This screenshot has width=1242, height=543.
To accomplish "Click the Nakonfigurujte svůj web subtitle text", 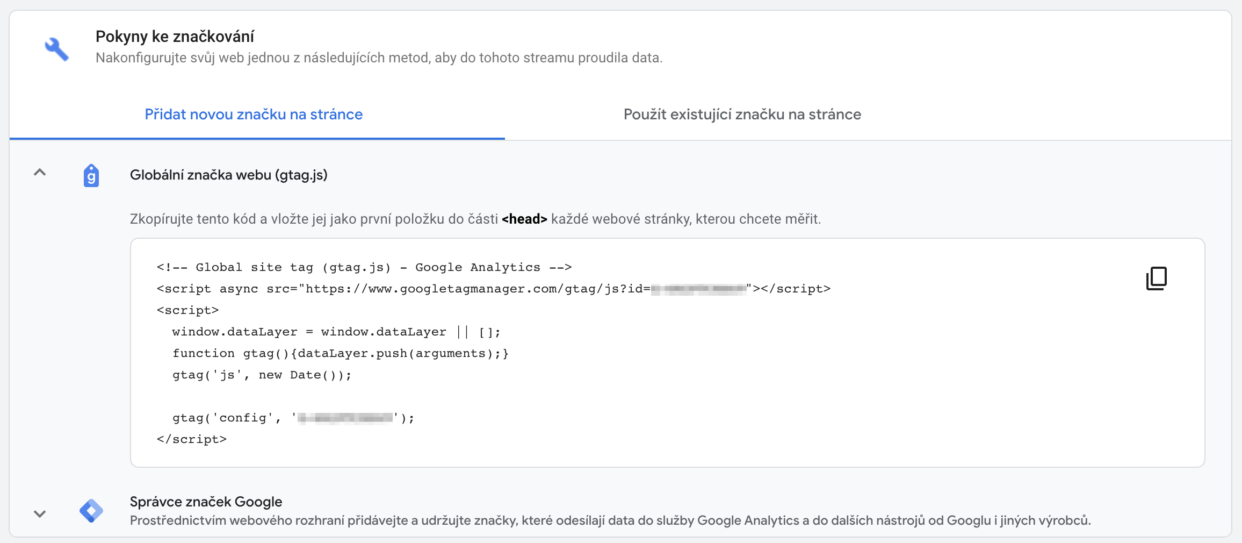I will point(379,58).
